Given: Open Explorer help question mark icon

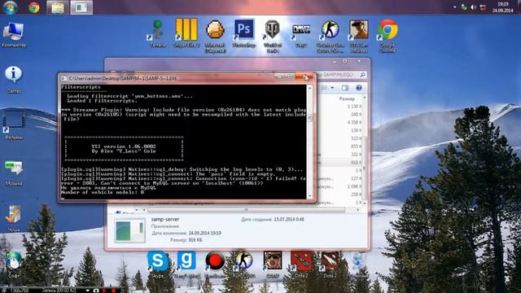Looking at the screenshot, I should (358, 88).
